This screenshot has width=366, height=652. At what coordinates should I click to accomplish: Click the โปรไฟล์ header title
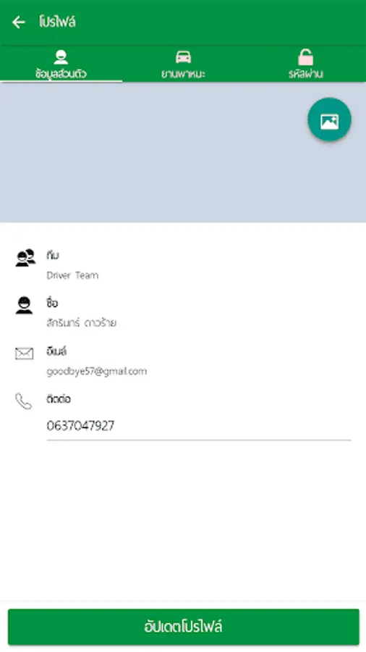[x=57, y=22]
